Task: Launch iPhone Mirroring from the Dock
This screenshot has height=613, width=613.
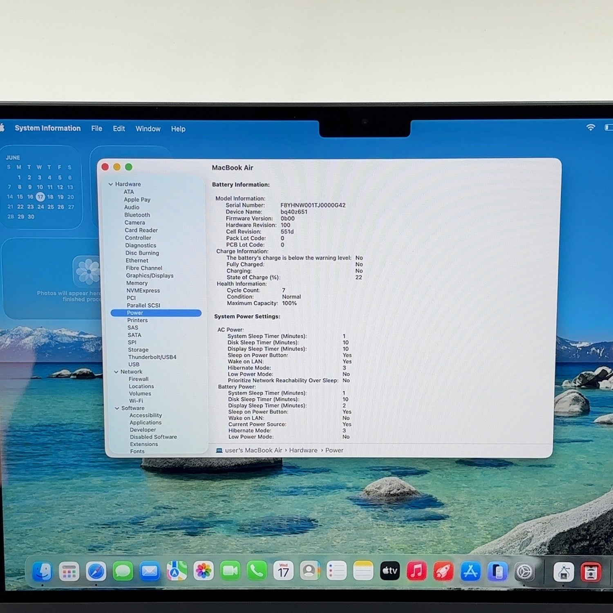Action: coord(497,572)
